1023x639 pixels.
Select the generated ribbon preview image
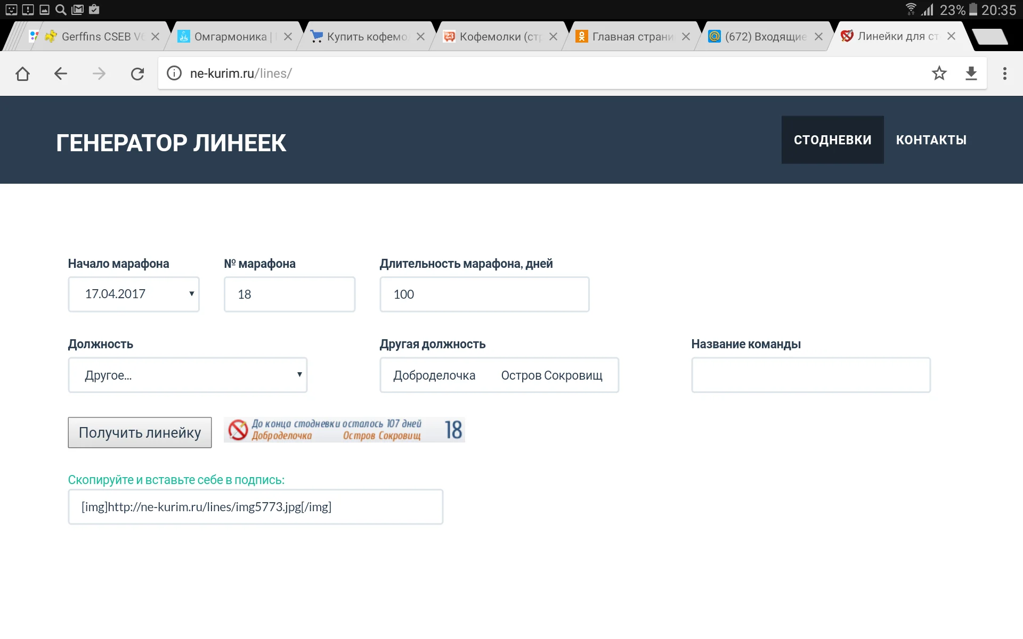pos(344,430)
